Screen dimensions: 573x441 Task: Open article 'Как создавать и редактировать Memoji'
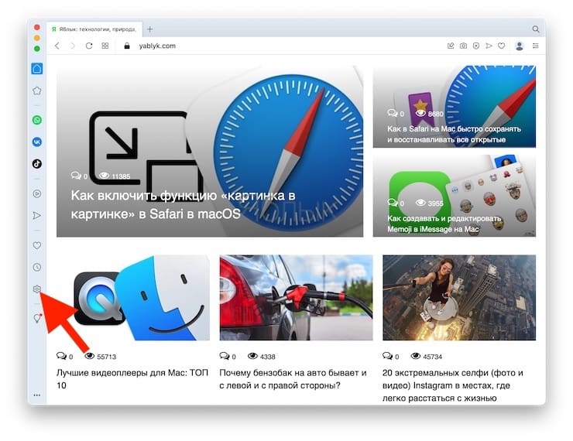444,224
